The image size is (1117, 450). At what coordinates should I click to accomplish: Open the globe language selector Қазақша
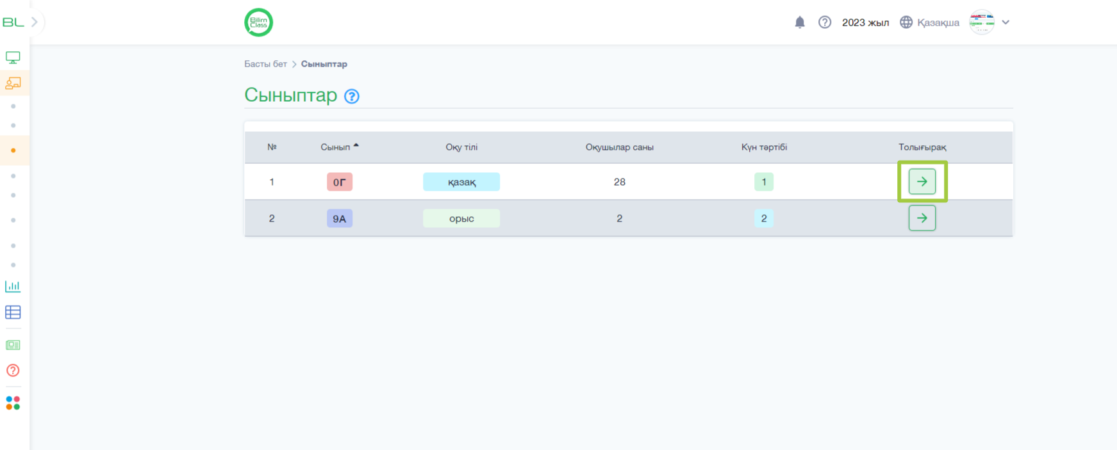click(929, 22)
